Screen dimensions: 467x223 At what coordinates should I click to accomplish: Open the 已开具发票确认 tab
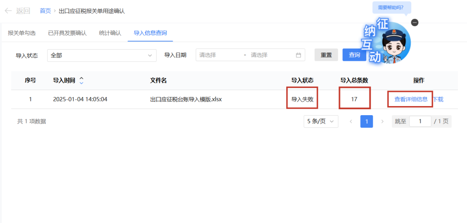coord(67,33)
